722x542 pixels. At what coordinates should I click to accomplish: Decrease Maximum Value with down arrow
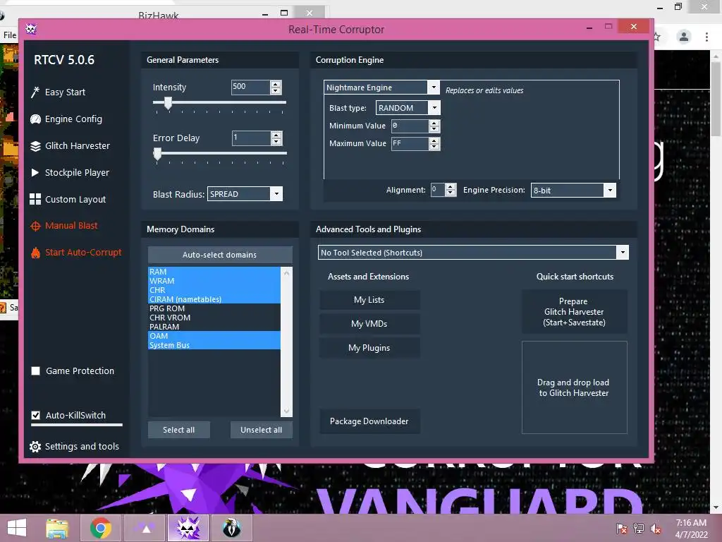[434, 147]
